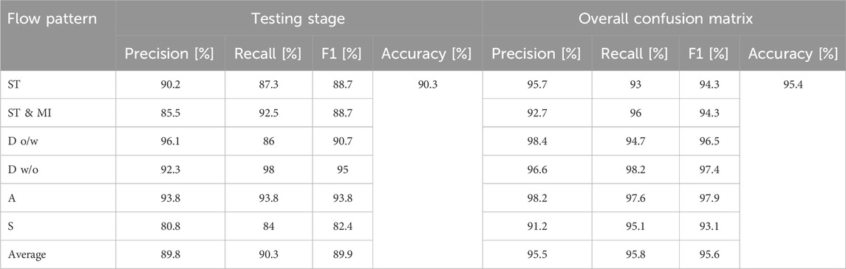Select the Testing stage header cell

(299, 19)
